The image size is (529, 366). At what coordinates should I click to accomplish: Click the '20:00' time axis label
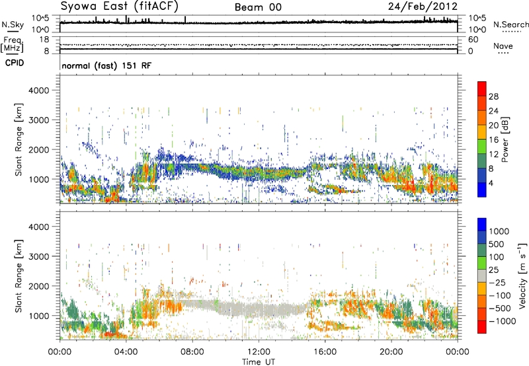click(391, 352)
